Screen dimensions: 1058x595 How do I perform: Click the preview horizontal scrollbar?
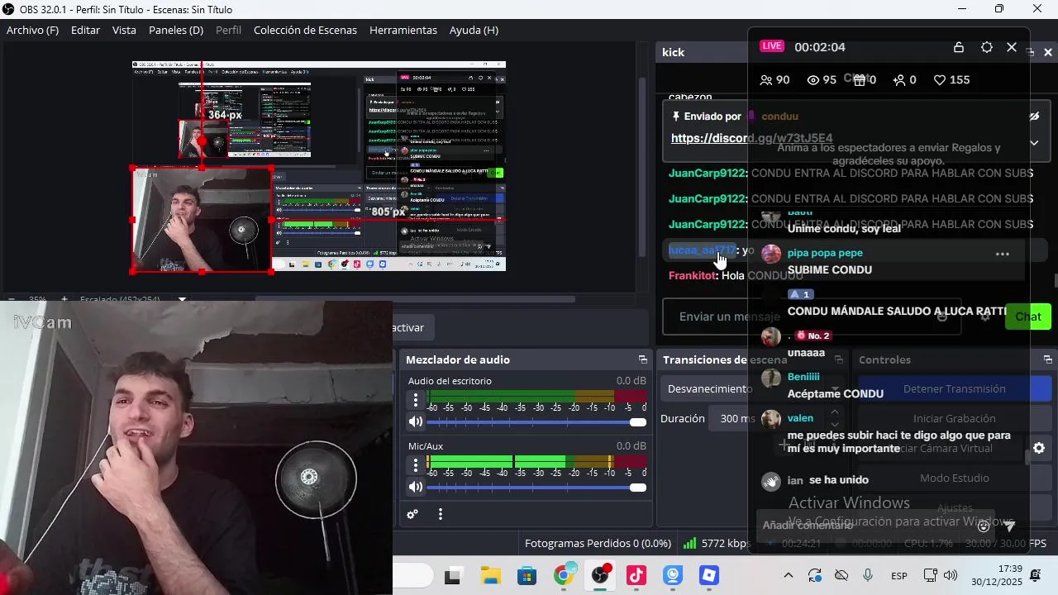tap(415, 299)
